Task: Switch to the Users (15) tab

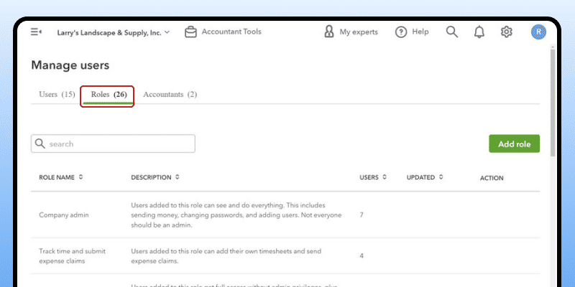Action: pos(57,95)
